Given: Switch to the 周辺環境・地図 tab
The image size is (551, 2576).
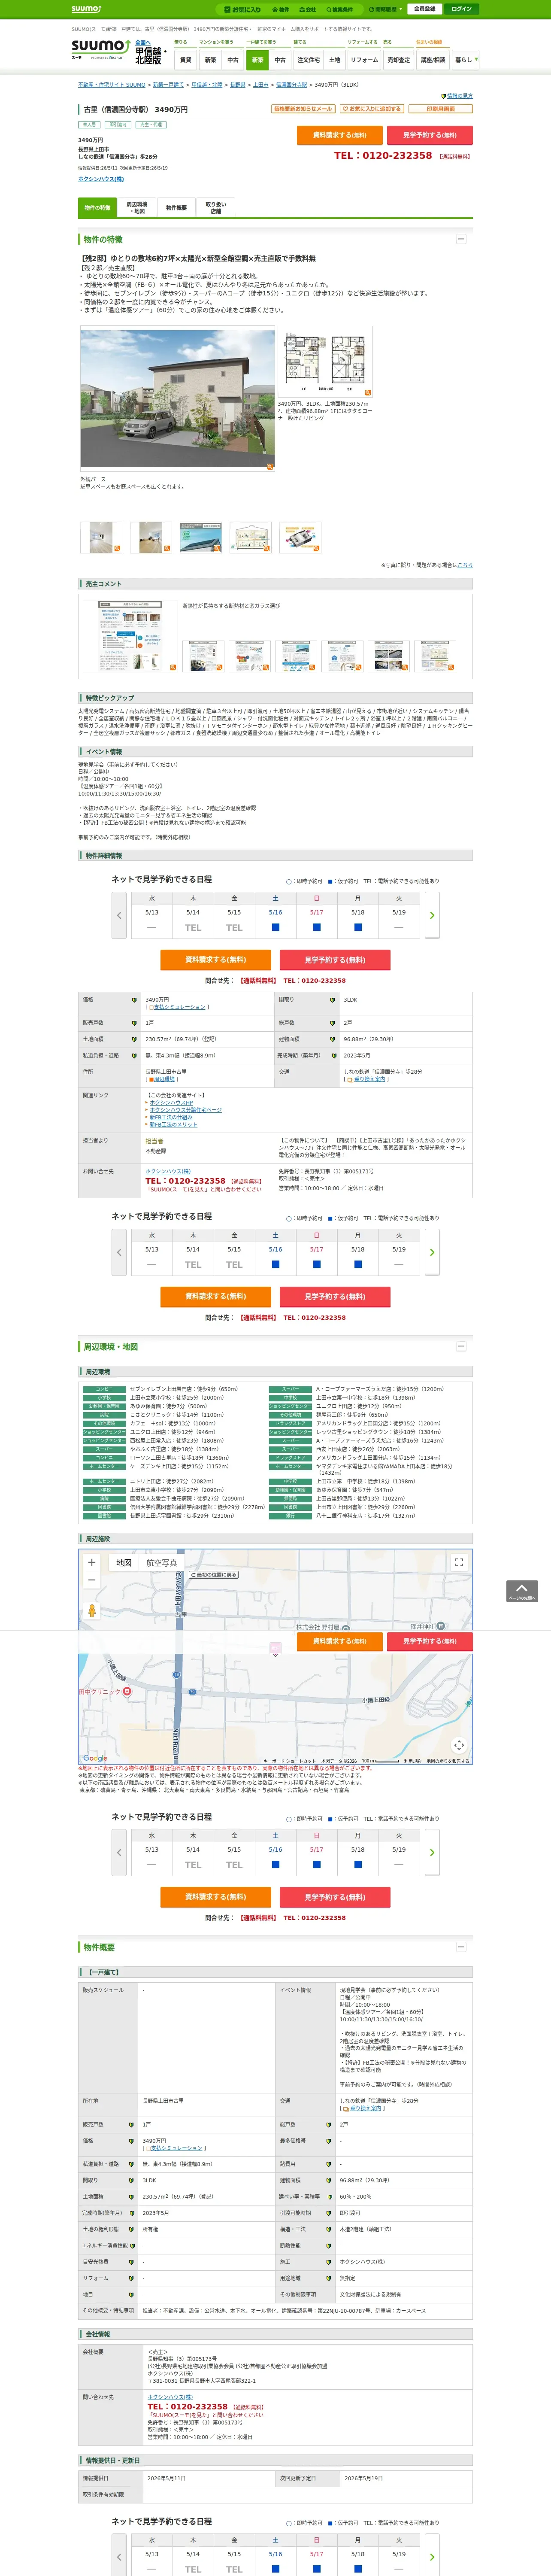Looking at the screenshot, I should pyautogui.click(x=137, y=207).
